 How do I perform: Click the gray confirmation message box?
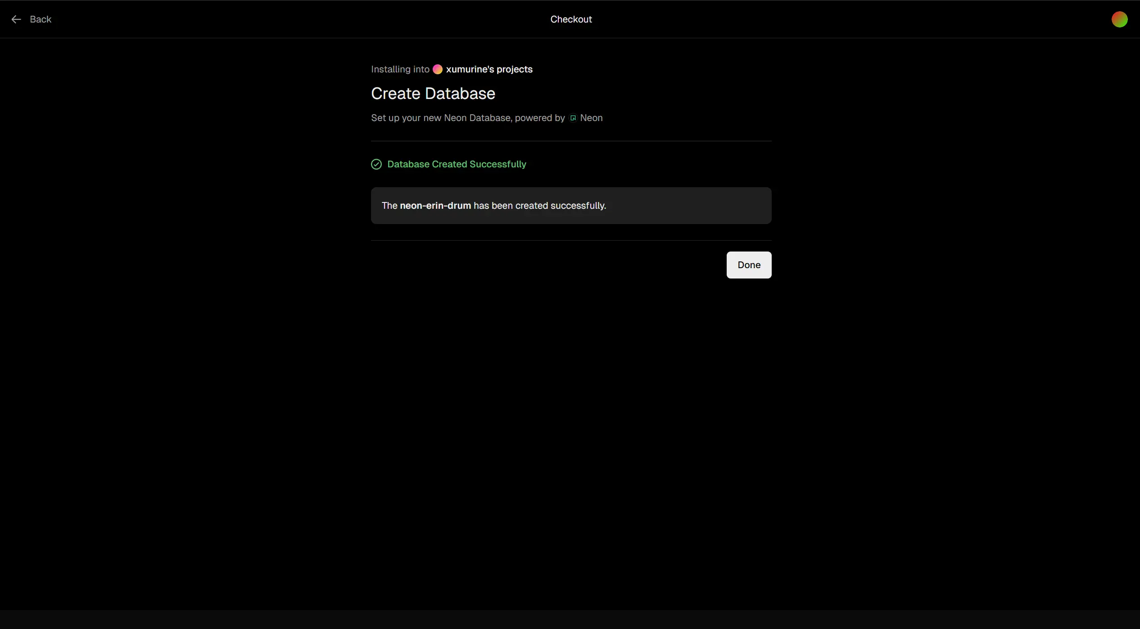tap(689, 206)
